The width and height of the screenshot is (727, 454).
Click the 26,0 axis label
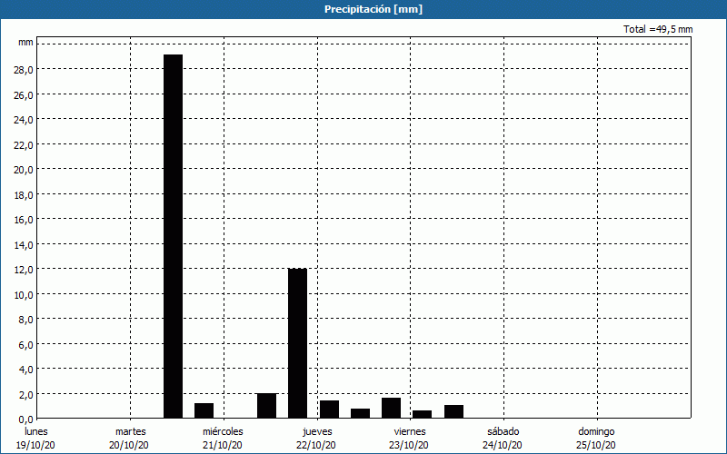tap(24, 94)
